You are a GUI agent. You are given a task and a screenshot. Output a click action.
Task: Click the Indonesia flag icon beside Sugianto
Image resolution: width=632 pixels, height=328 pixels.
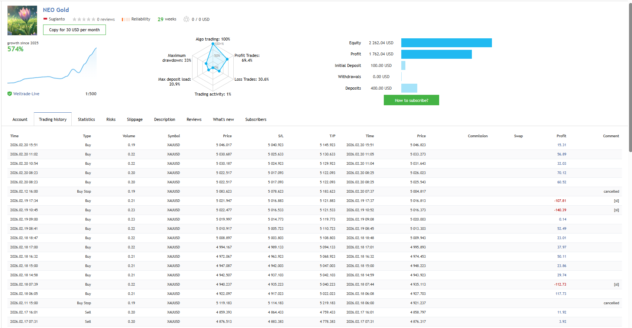(x=45, y=19)
